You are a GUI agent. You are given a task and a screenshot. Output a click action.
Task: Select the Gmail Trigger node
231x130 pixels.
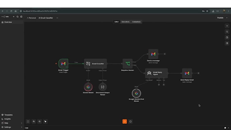(63, 63)
